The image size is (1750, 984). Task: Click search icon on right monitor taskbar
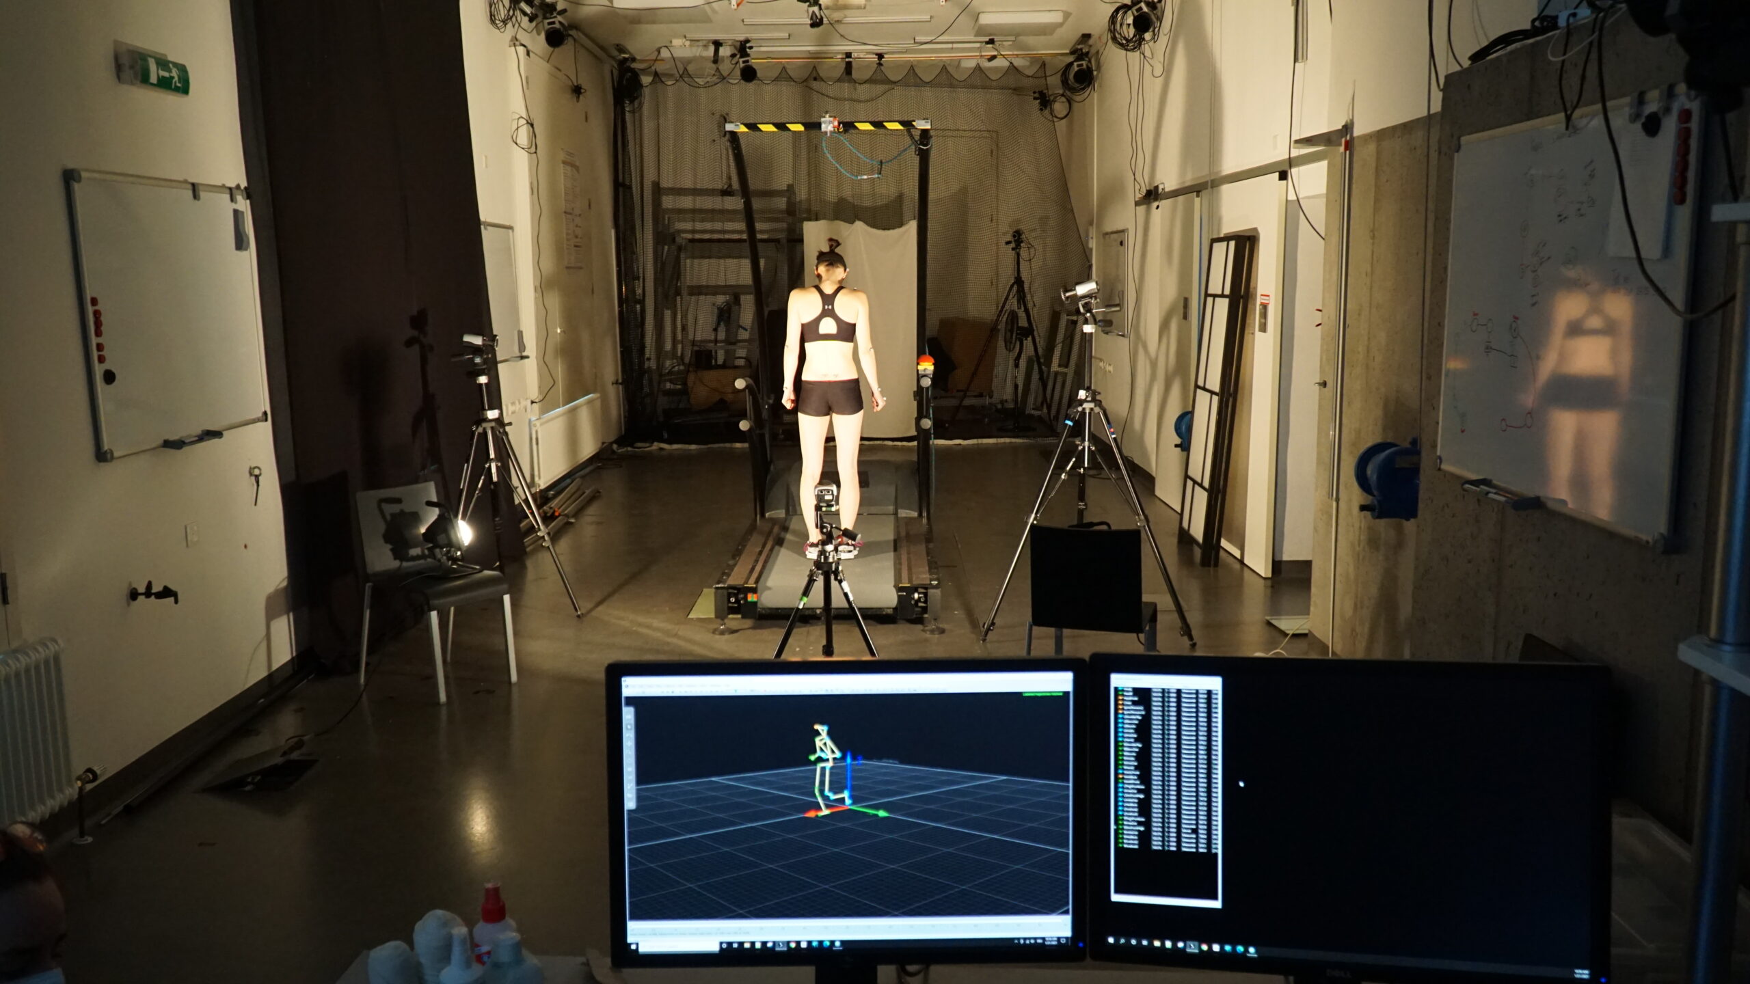pos(1122,941)
